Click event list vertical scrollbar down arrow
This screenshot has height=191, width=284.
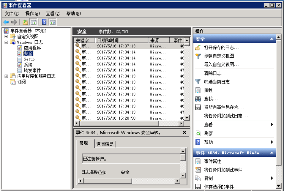click(187, 118)
